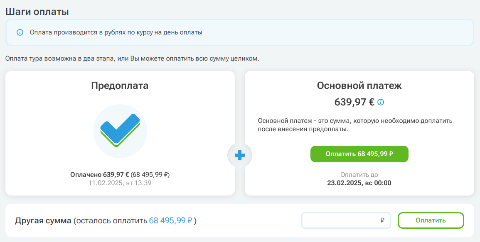480x242 pixels.
Task: Click the Основной платеж card title
Action: 359,86
